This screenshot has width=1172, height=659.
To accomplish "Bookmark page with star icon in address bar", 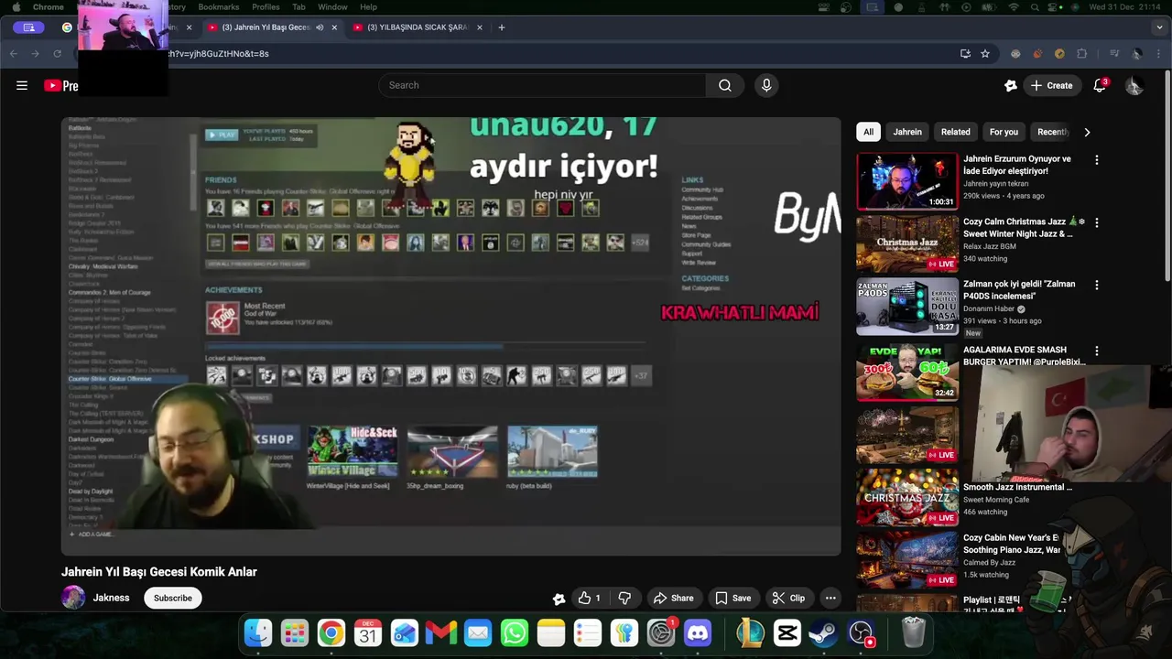I will [985, 54].
